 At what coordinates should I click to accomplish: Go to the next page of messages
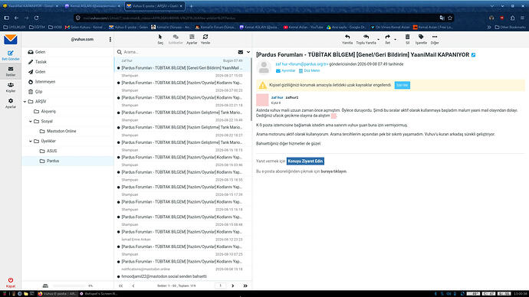click(233, 286)
